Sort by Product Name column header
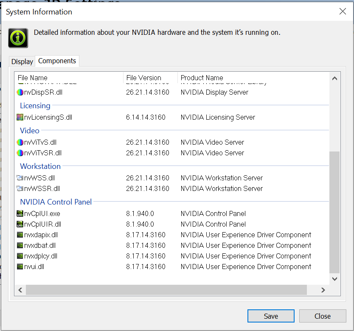 tap(253, 78)
